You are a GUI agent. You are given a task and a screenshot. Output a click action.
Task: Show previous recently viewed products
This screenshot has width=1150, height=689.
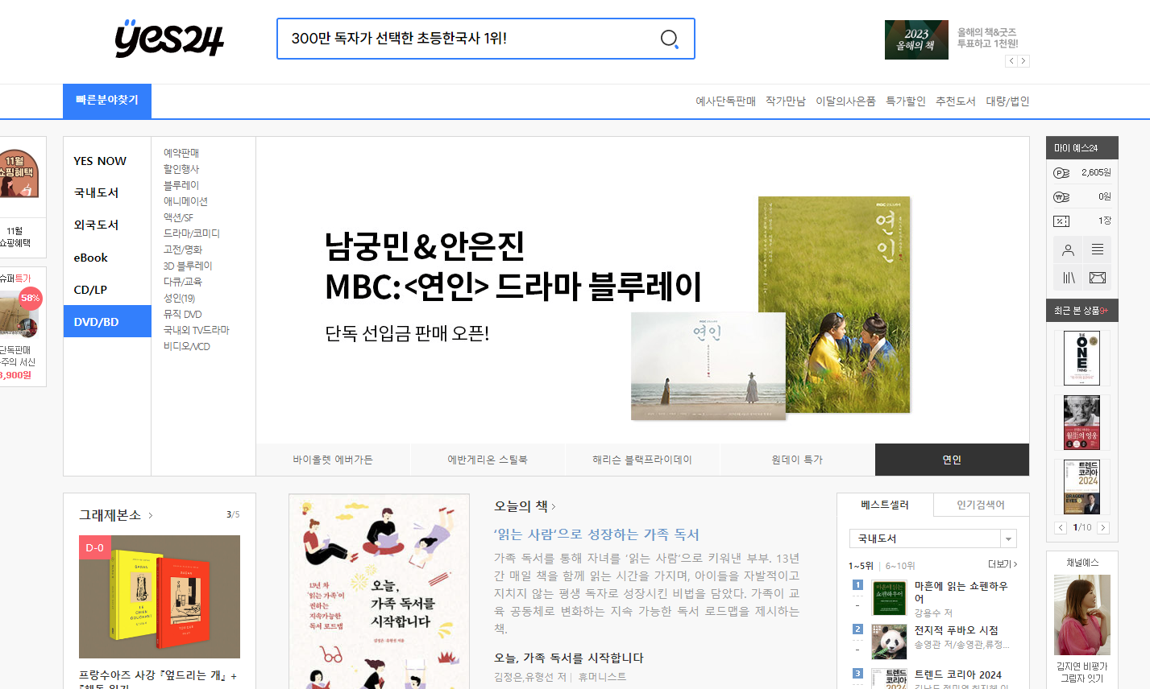(1061, 528)
